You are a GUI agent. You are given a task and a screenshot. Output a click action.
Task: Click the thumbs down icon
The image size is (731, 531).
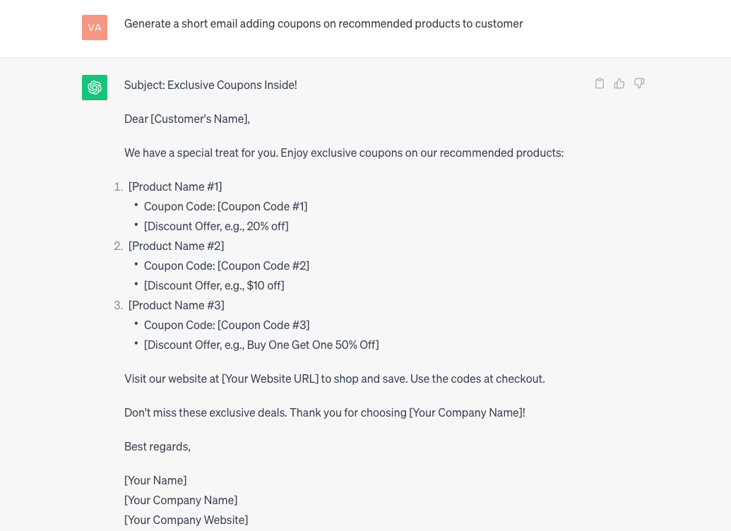[x=639, y=83]
